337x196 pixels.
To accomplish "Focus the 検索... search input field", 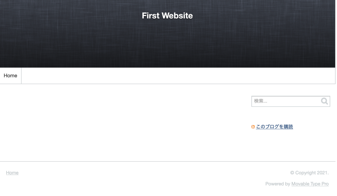I will point(291,101).
